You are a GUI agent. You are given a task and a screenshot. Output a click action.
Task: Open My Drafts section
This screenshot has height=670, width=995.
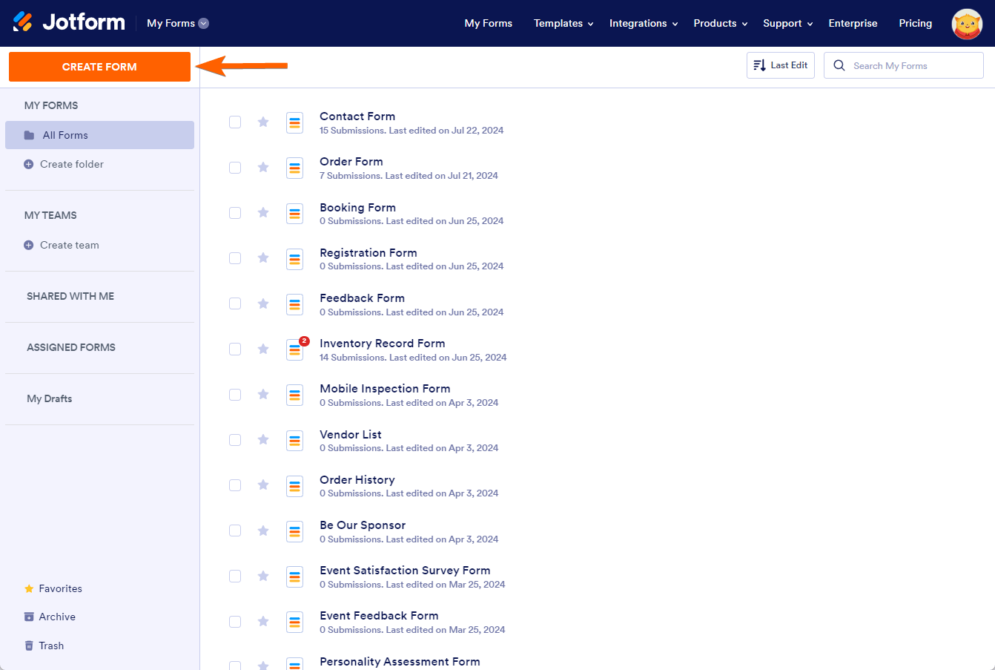click(x=50, y=398)
